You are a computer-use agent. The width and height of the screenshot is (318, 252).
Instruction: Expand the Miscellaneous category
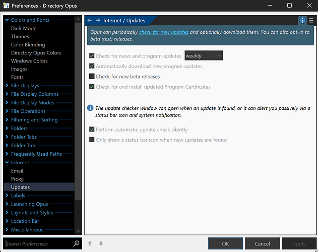7,229
